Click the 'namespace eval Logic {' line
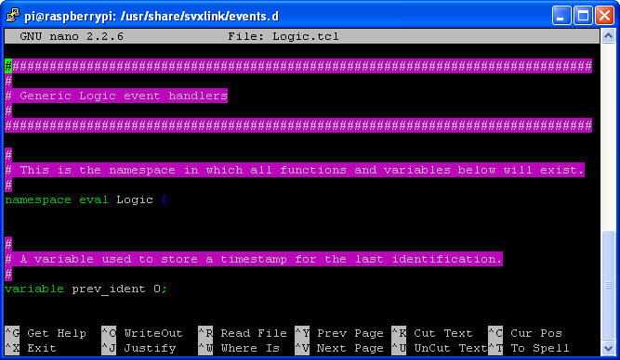 coord(86,199)
